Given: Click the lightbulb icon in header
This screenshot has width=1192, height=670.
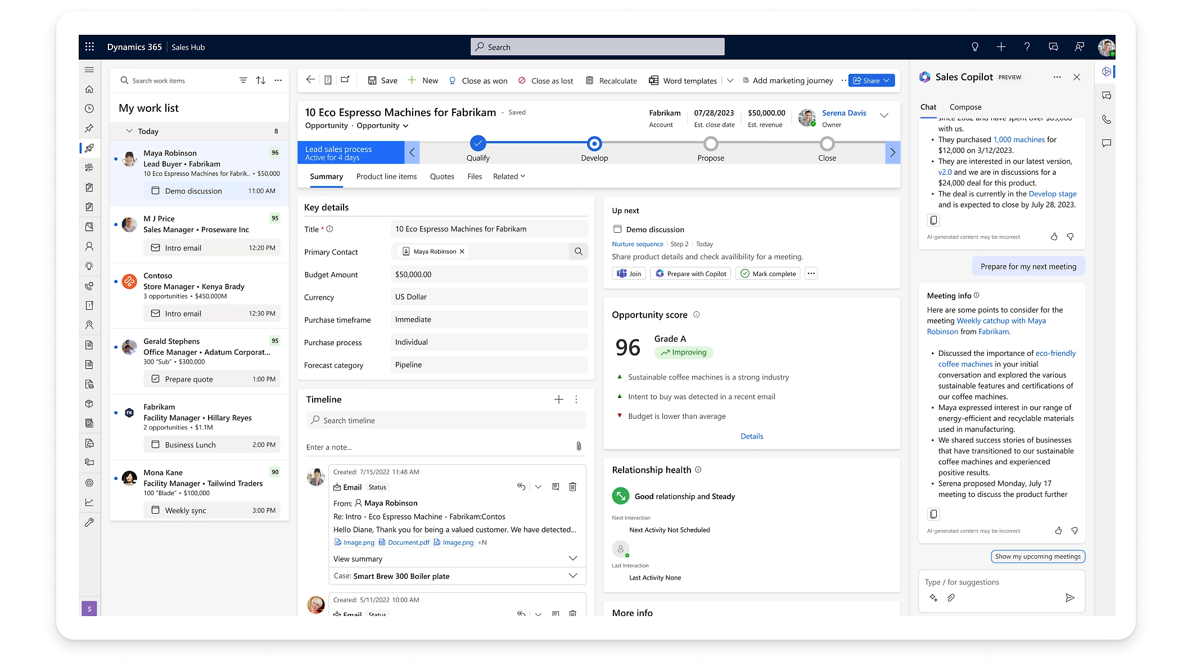Looking at the screenshot, I should [975, 47].
